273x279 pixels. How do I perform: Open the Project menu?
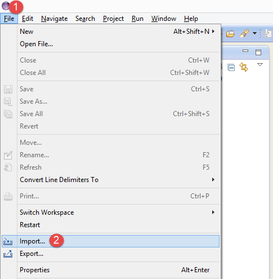pos(113,19)
